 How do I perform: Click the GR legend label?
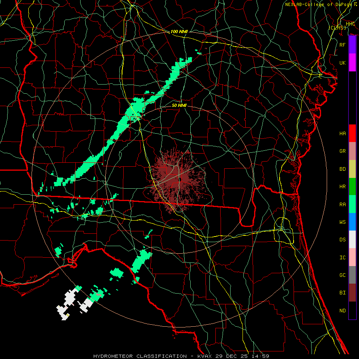(342, 151)
